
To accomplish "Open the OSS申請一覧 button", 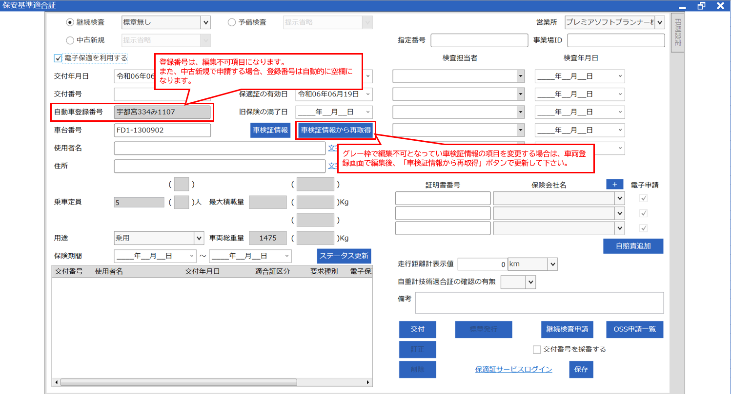I will click(x=634, y=329).
